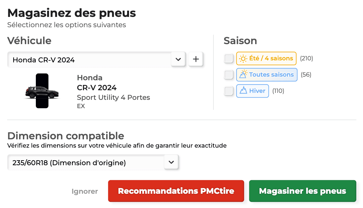Click the bold CR-V 2024 model name
Viewport: 363px width, 208px height.
click(x=97, y=88)
